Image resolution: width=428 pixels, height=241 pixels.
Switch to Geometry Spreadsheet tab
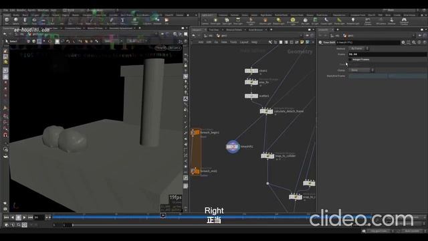point(120,28)
